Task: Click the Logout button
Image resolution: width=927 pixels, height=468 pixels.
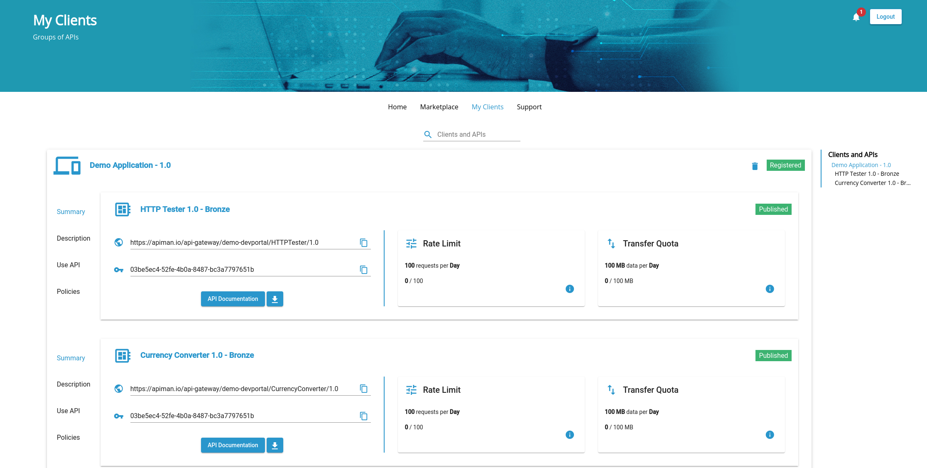Action: point(885,17)
